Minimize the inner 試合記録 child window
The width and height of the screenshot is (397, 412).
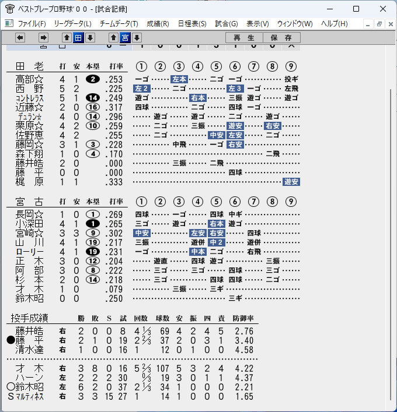tap(368, 24)
